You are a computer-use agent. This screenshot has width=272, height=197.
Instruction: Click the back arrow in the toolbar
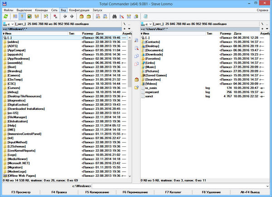[65, 16]
